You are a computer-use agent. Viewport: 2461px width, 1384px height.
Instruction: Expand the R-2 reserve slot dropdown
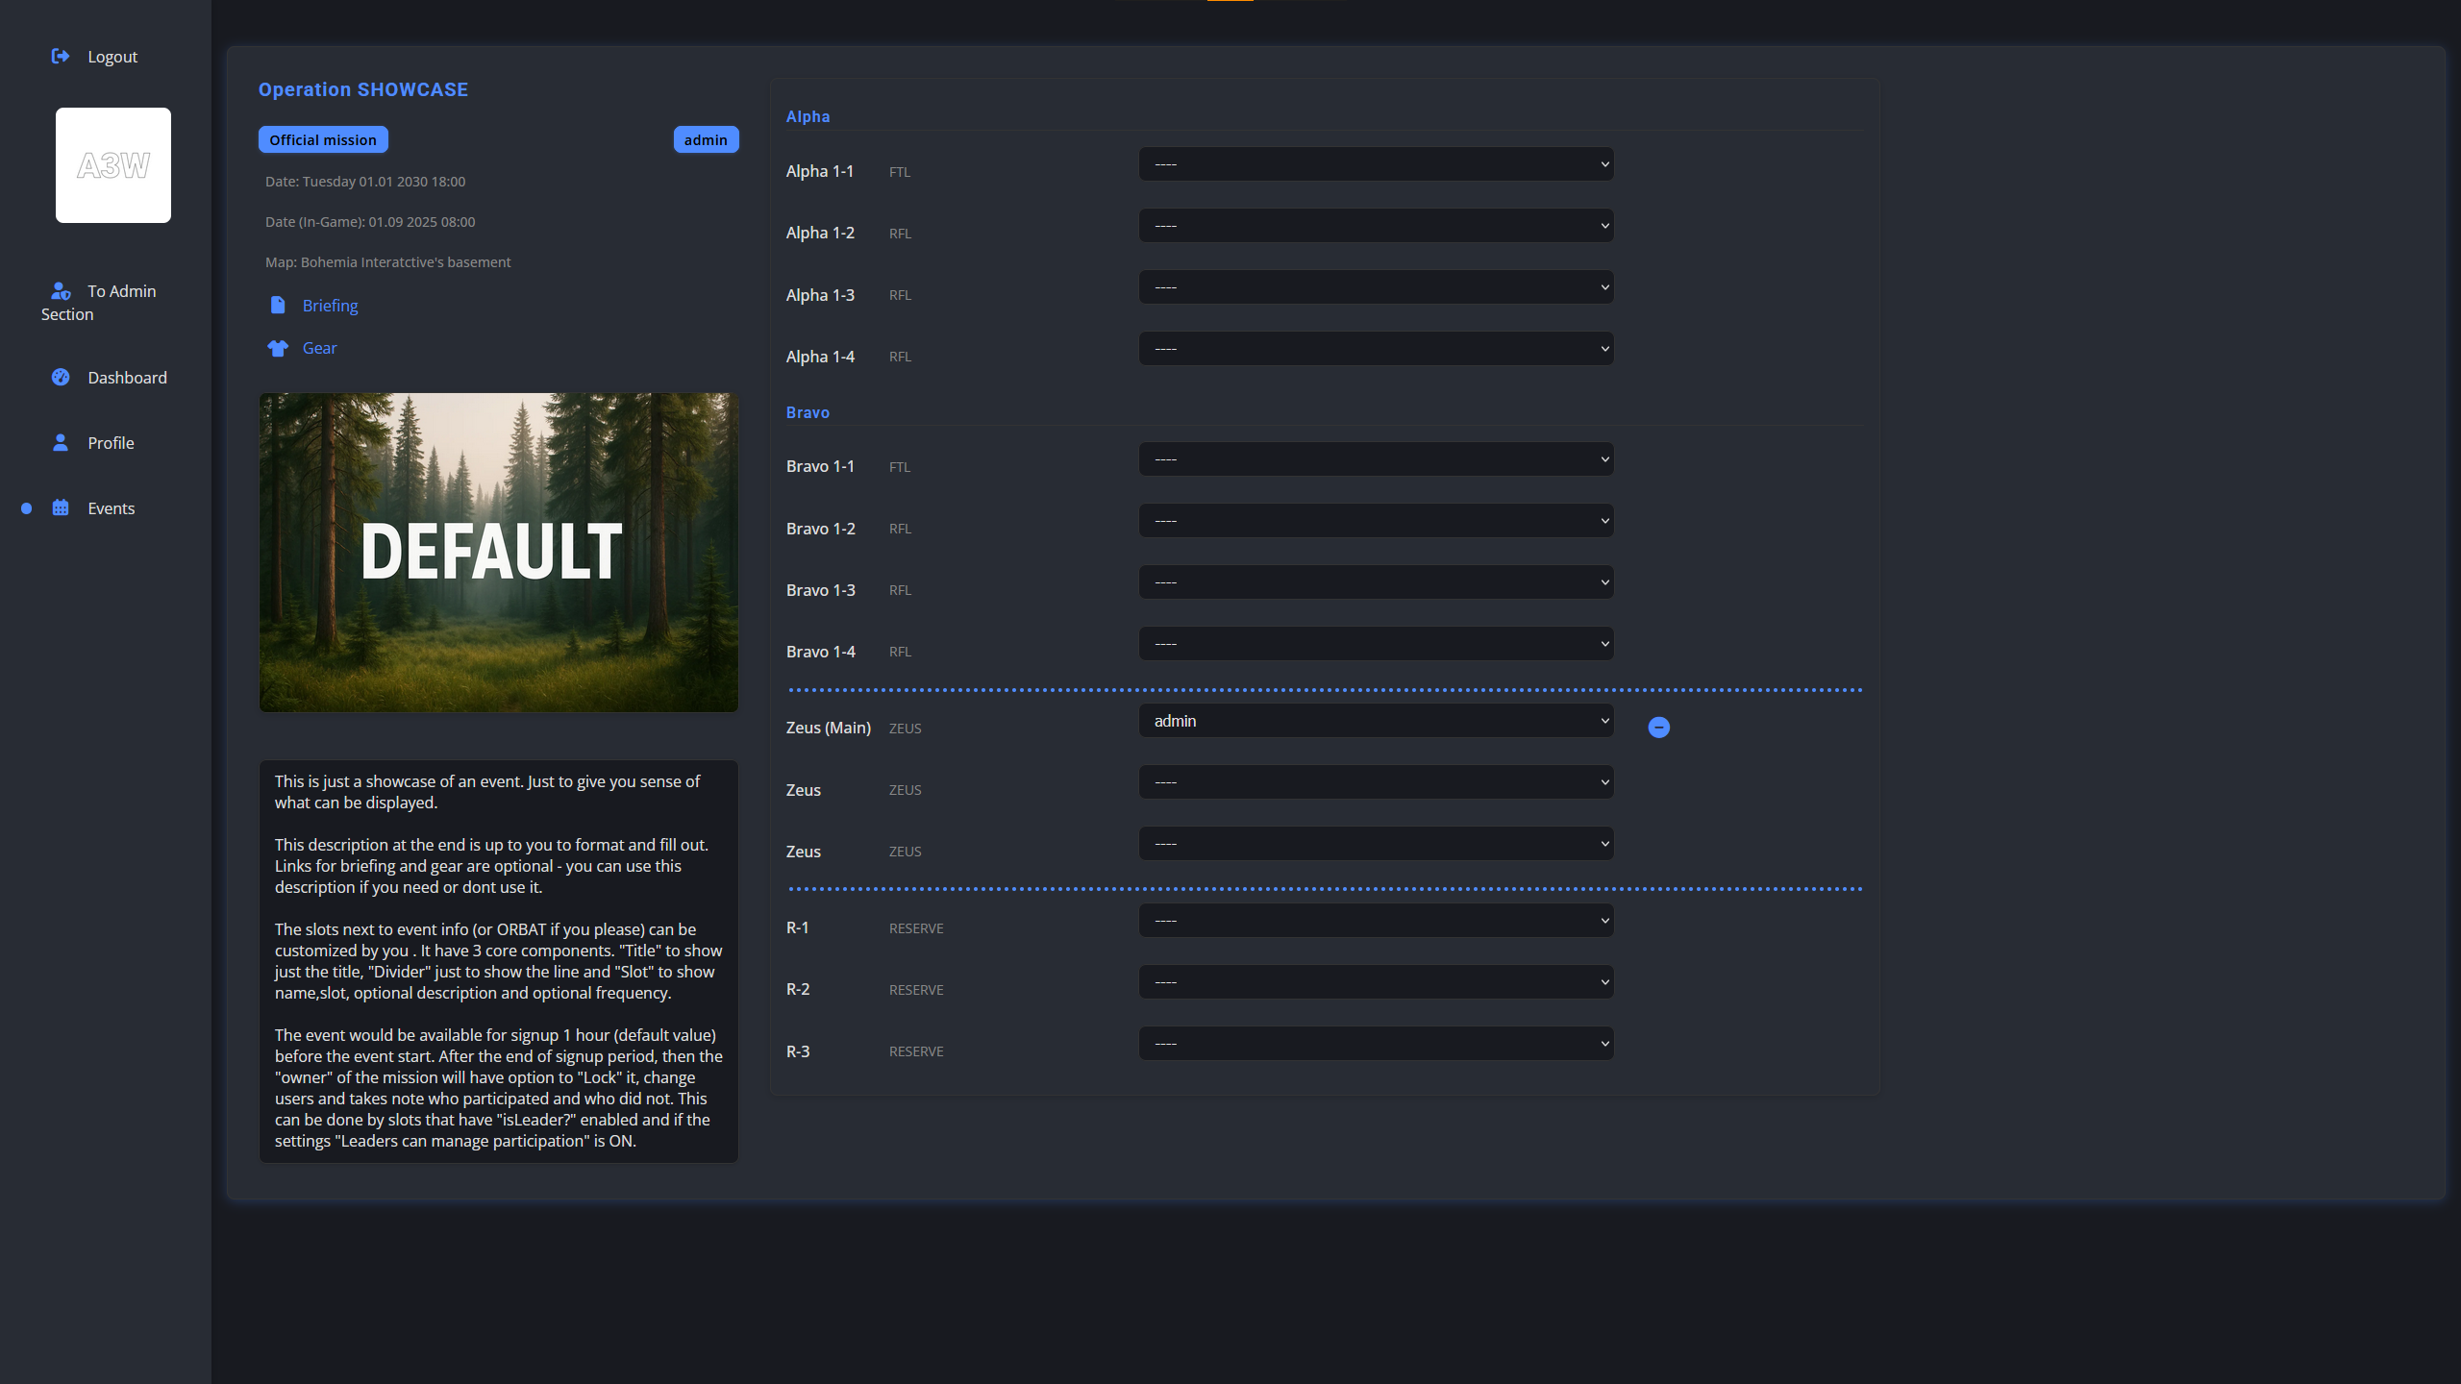click(1376, 982)
